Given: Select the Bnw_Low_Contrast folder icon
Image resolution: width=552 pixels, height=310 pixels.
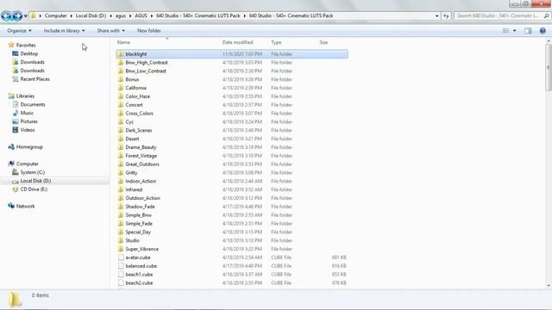Looking at the screenshot, I should tap(121, 71).
